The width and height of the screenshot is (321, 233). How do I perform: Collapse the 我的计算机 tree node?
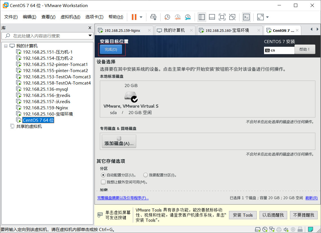pyautogui.click(x=6, y=46)
